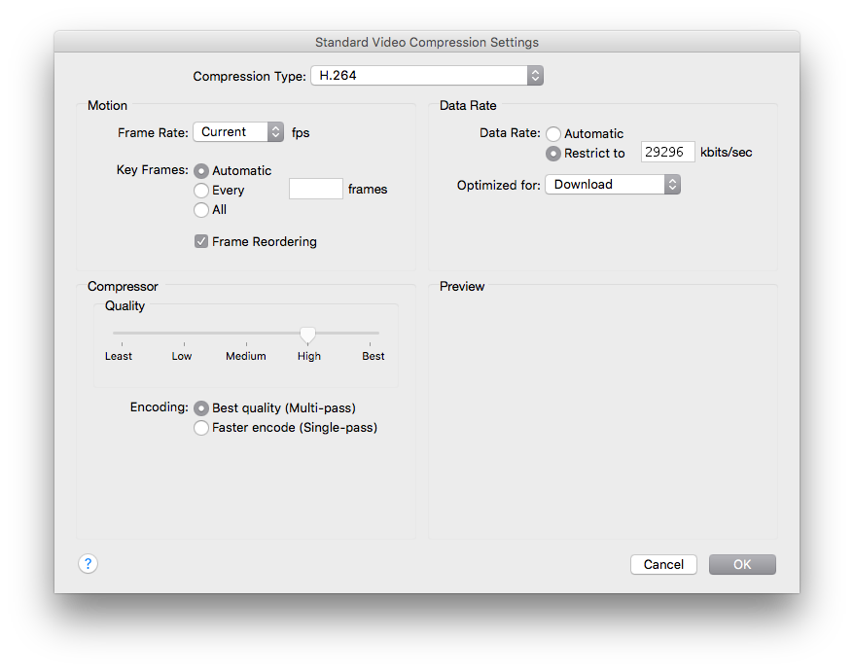The height and width of the screenshot is (671, 854).
Task: Click the key frames count input field
Action: (x=316, y=189)
